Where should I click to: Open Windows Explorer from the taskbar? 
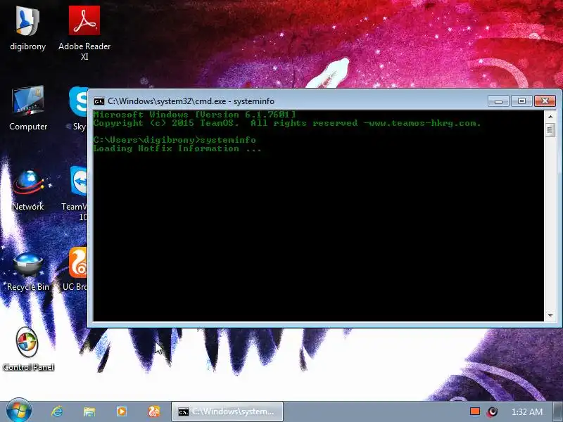[89, 411]
